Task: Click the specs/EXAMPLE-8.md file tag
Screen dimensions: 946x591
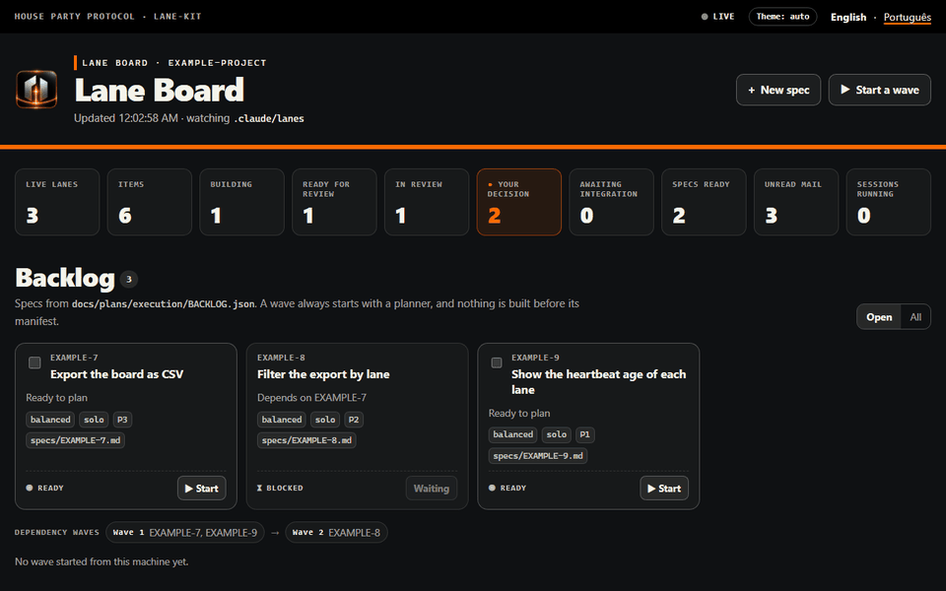Action: [306, 440]
